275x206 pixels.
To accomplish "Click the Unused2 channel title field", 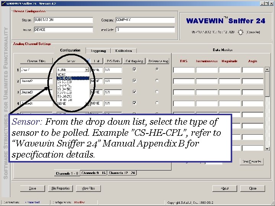I will click(36, 81).
